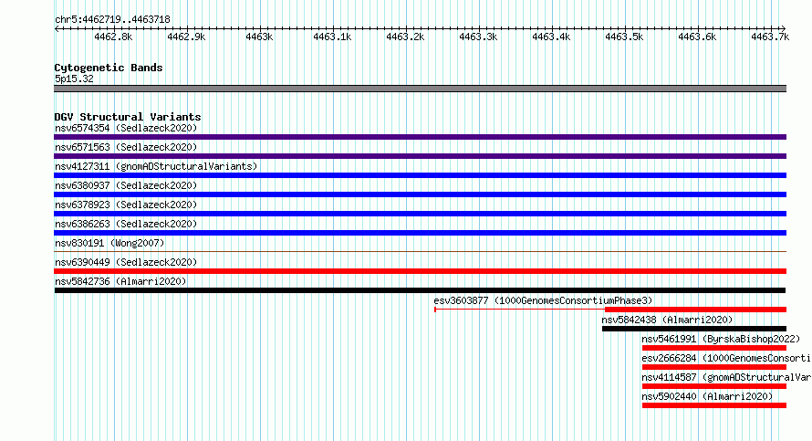This screenshot has width=812, height=441.
Task: Click the 4463.7k ruler tick label
Action: click(771, 37)
